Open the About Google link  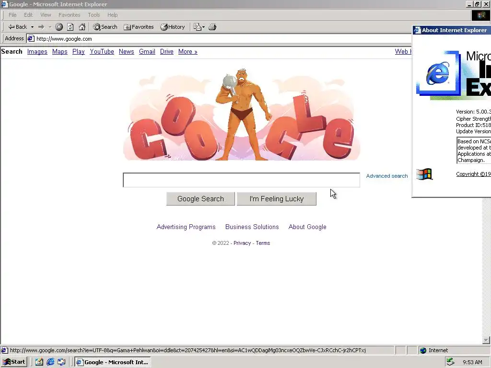pyautogui.click(x=307, y=227)
